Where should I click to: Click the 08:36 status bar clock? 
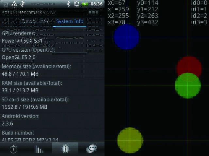click(96, 4)
